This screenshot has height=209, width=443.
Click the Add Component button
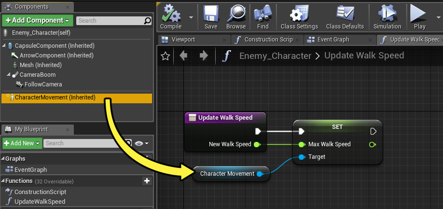(x=38, y=20)
